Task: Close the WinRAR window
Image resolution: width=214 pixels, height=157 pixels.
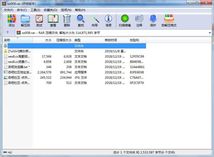Action: pos(206,3)
